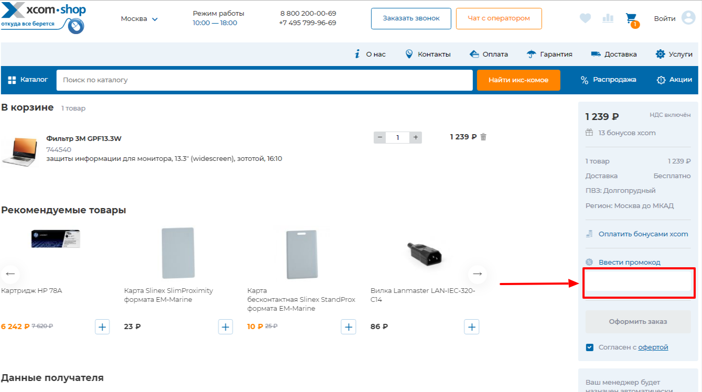Viewport: 702px width, 392px height.
Task: Open the Картридж HP 78A product title
Action: (x=31, y=290)
